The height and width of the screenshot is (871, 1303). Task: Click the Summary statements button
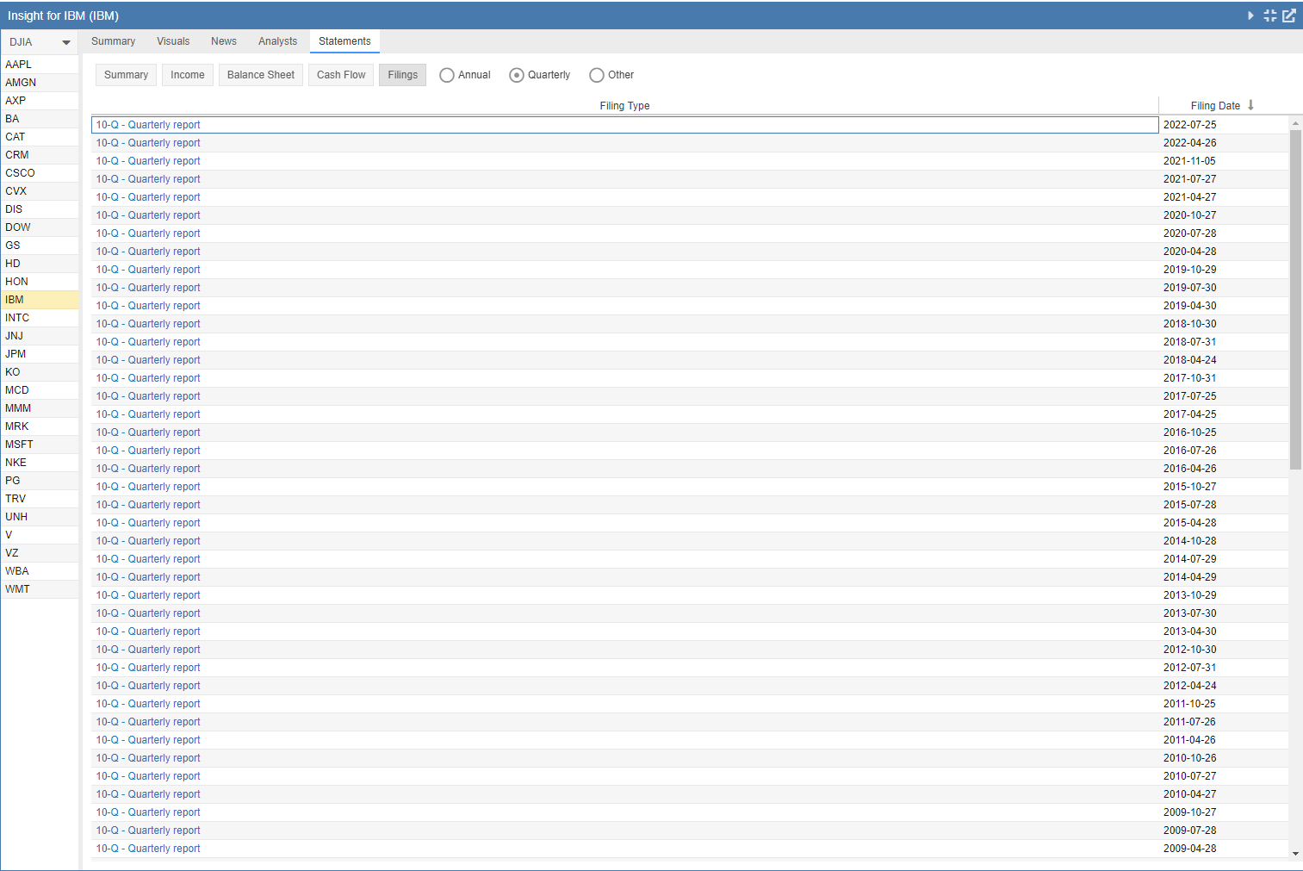tap(126, 75)
